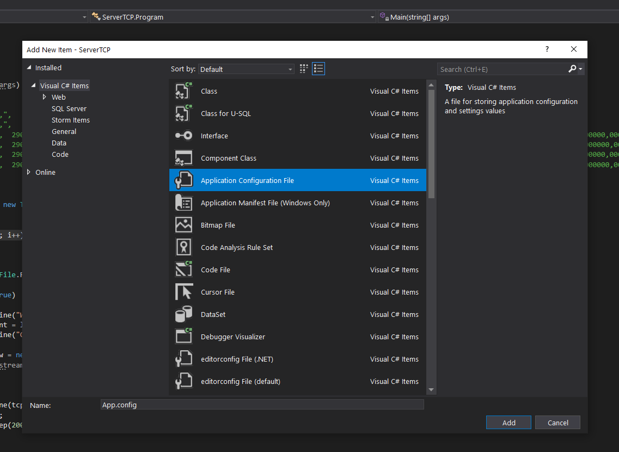
Task: Select Storm Items in the sidebar
Action: [x=70, y=120]
